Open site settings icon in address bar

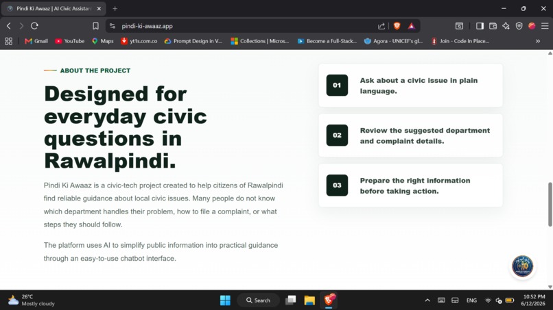(113, 26)
